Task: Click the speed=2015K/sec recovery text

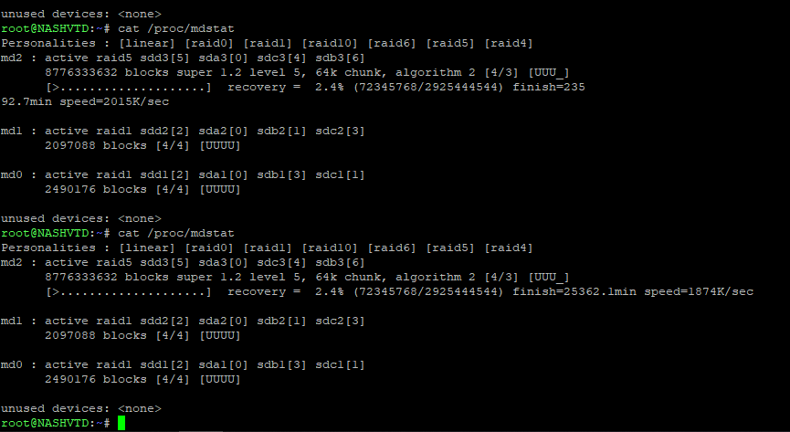Action: (x=114, y=101)
